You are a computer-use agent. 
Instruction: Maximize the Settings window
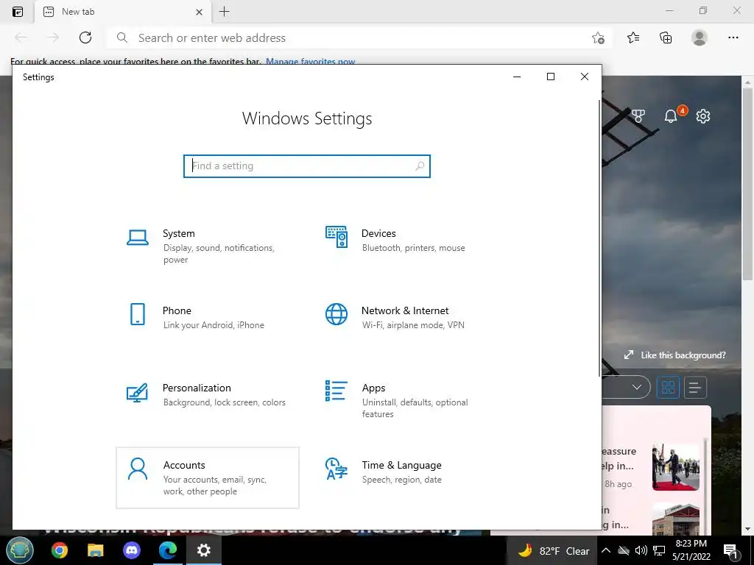[551, 77]
